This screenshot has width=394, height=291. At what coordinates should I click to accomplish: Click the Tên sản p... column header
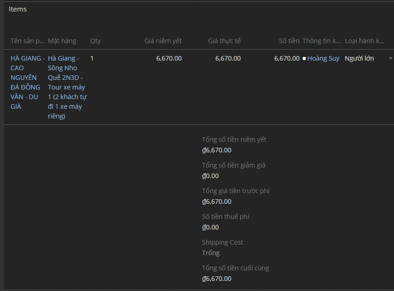point(28,41)
